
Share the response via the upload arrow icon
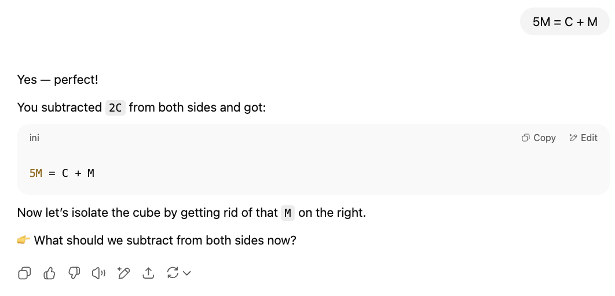click(x=148, y=273)
